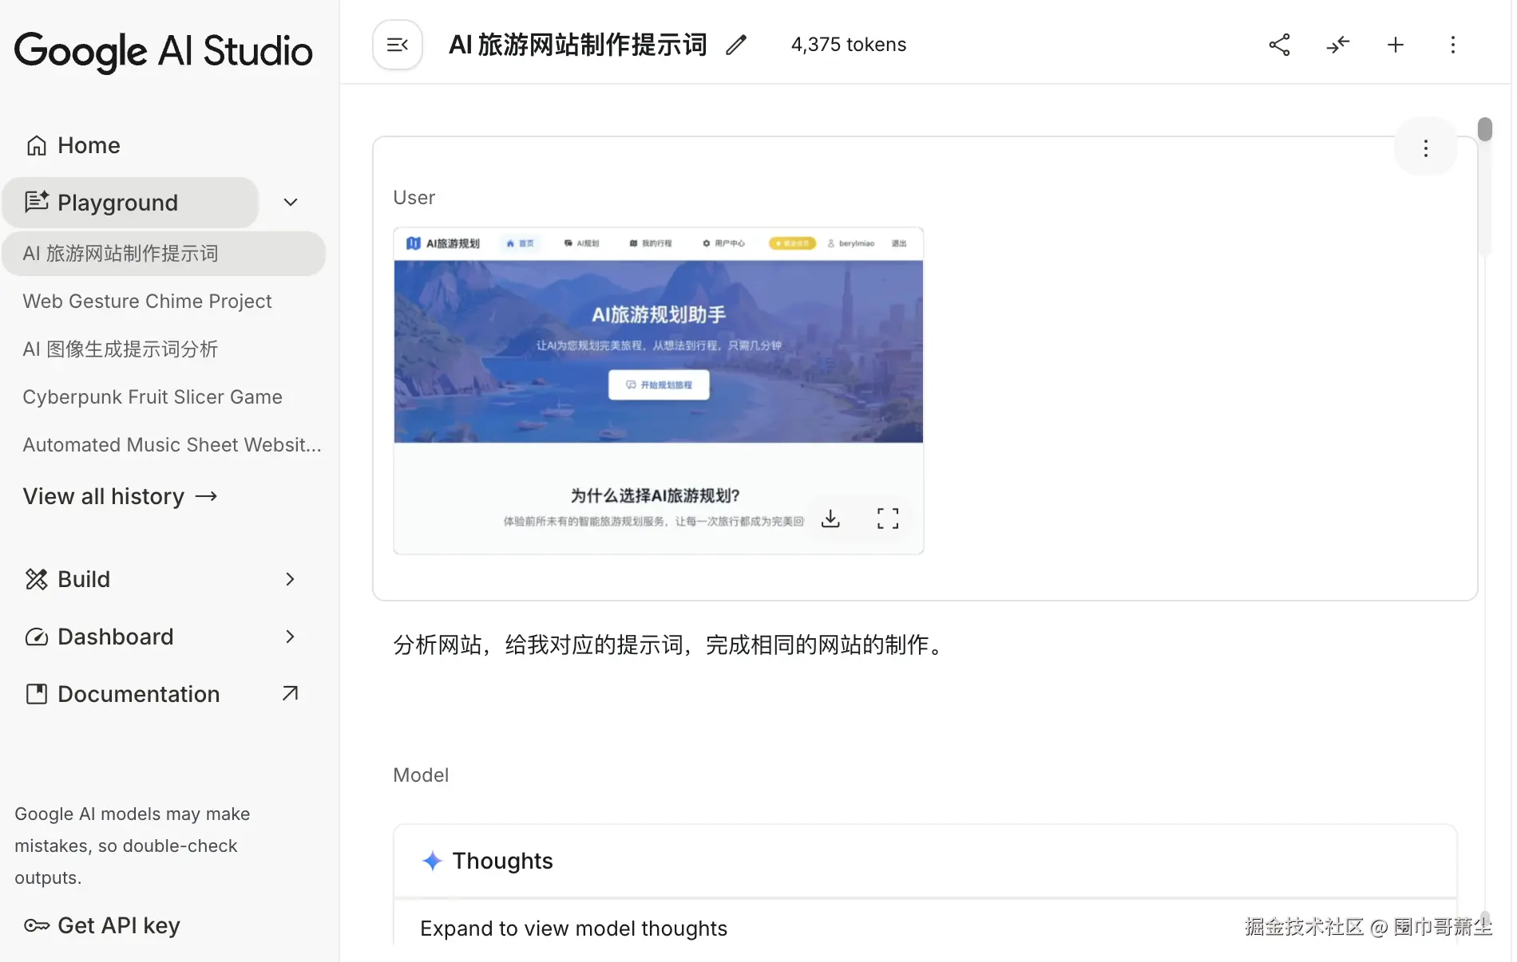Expand the Dashboard section
This screenshot has width=1517, height=962.
(x=289, y=637)
